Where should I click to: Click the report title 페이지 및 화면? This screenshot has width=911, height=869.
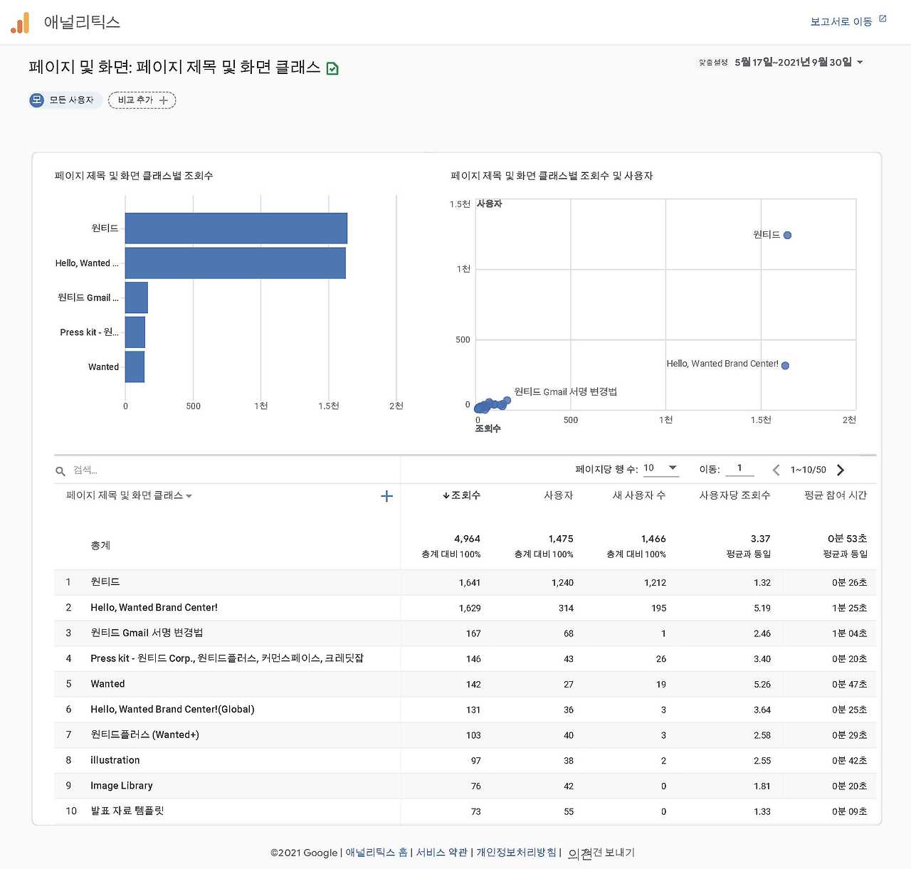pos(174,68)
